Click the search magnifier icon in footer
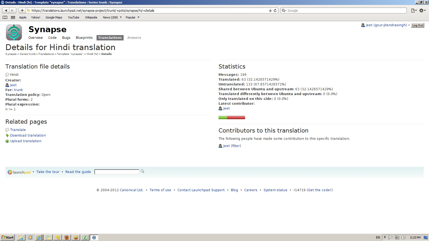 pos(142,171)
